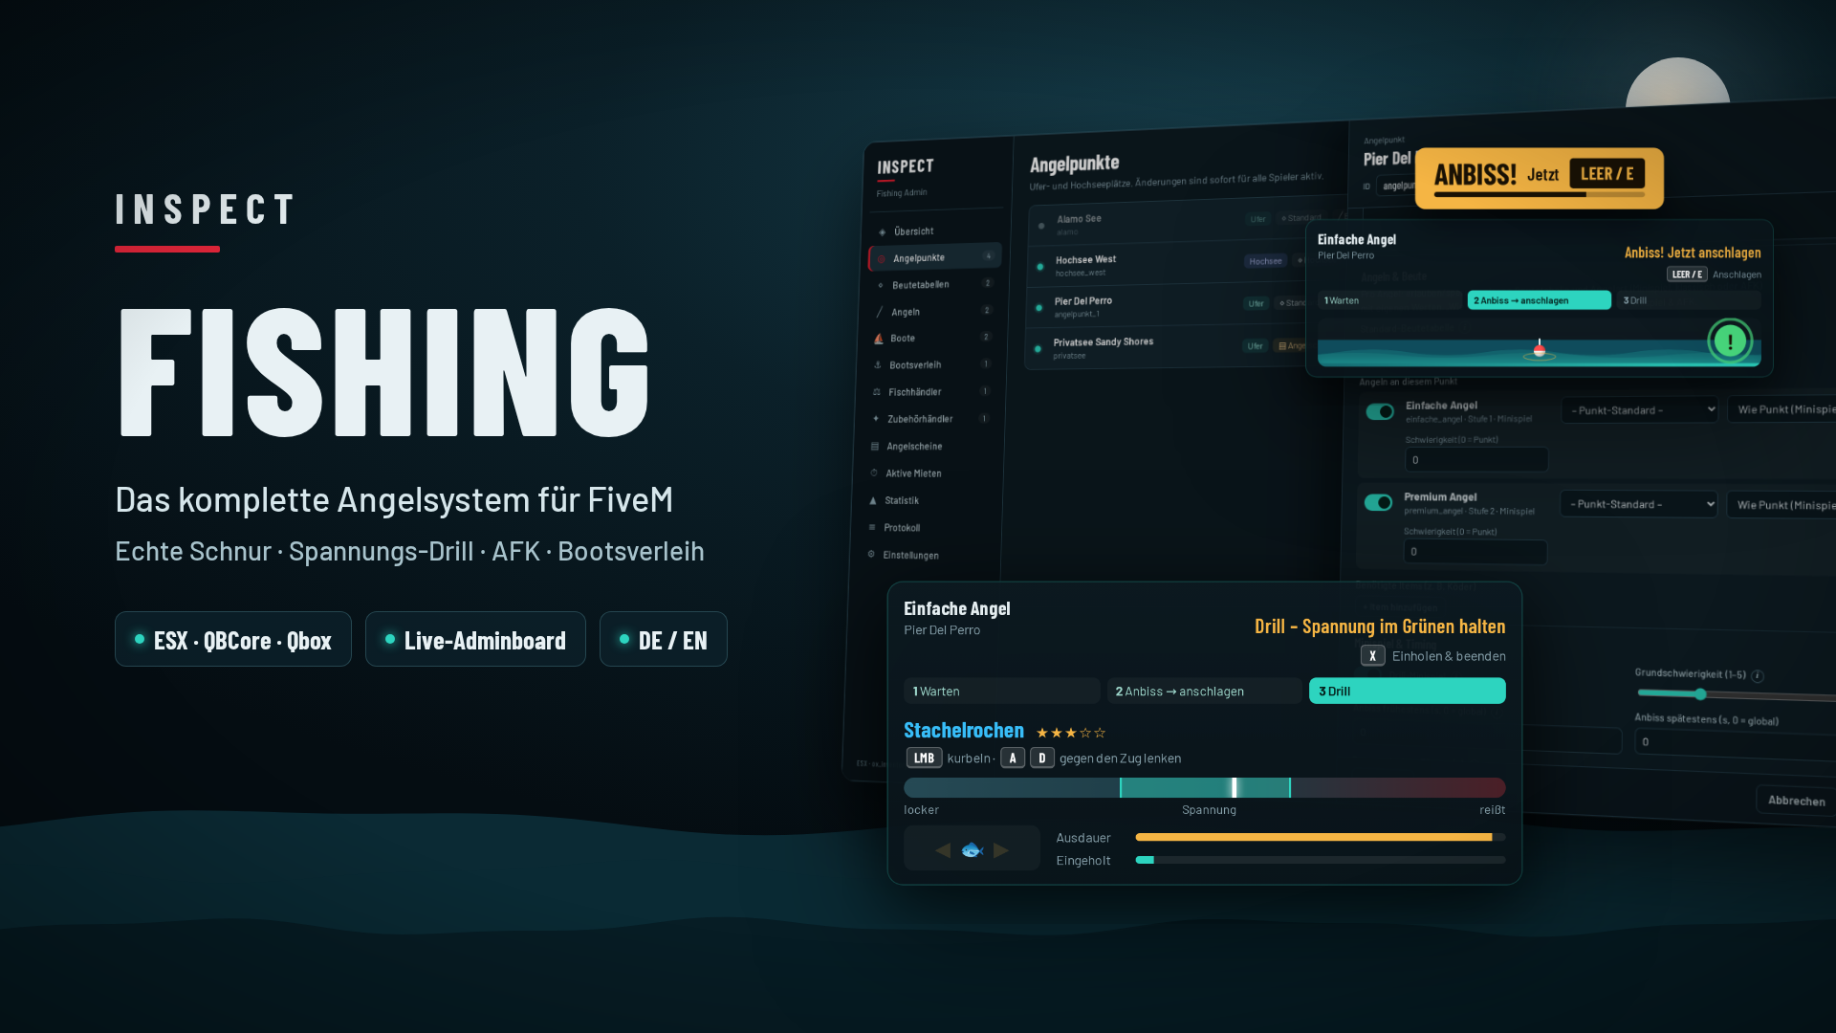This screenshot has height=1033, width=1836.
Task: Click the red Angelpunkte target icon
Action: (881, 258)
